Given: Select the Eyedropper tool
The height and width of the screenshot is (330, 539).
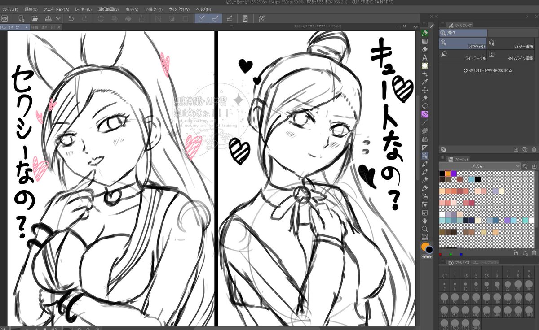Looking at the screenshot, I should (424, 82).
